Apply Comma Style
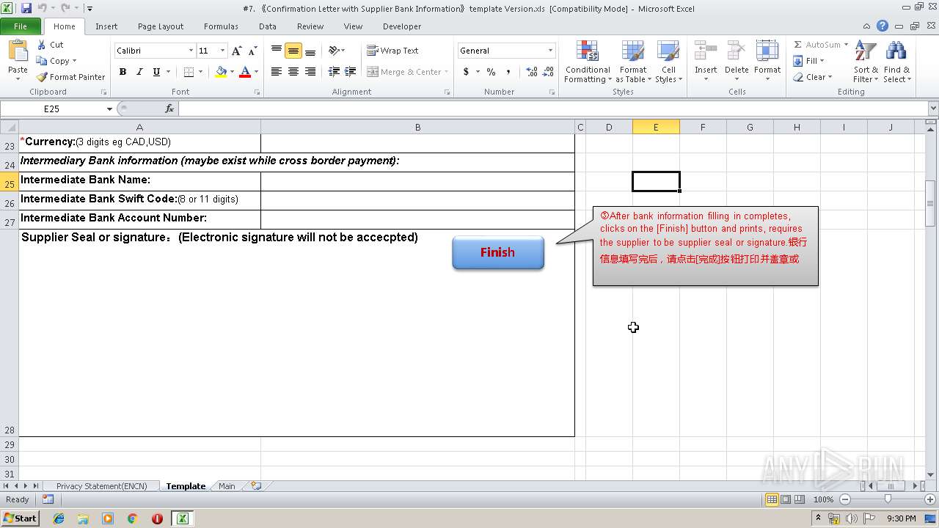 click(508, 72)
